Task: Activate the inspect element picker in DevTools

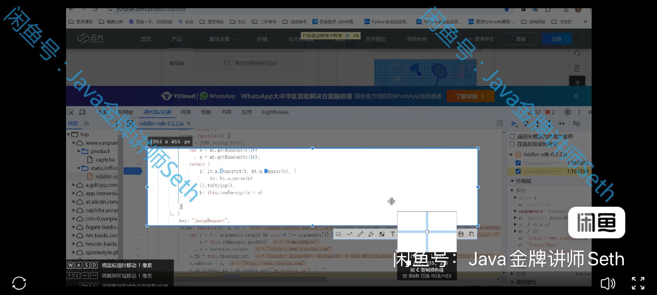Action: (x=70, y=112)
